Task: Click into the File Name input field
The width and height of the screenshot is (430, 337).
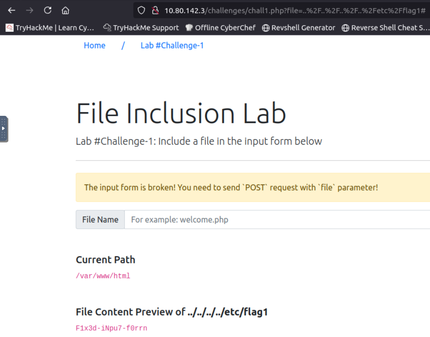Action: (276, 220)
